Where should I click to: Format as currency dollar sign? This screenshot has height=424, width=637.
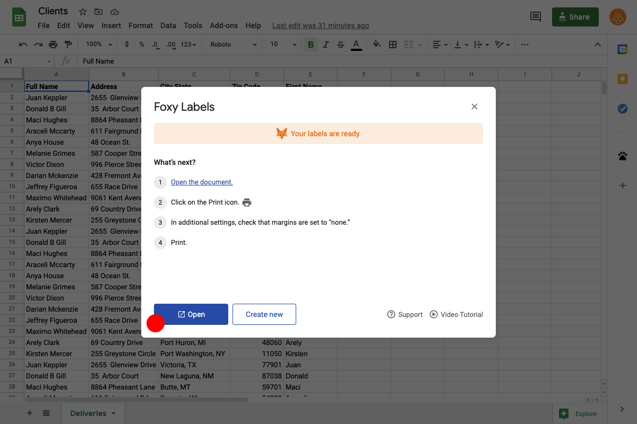coord(126,45)
